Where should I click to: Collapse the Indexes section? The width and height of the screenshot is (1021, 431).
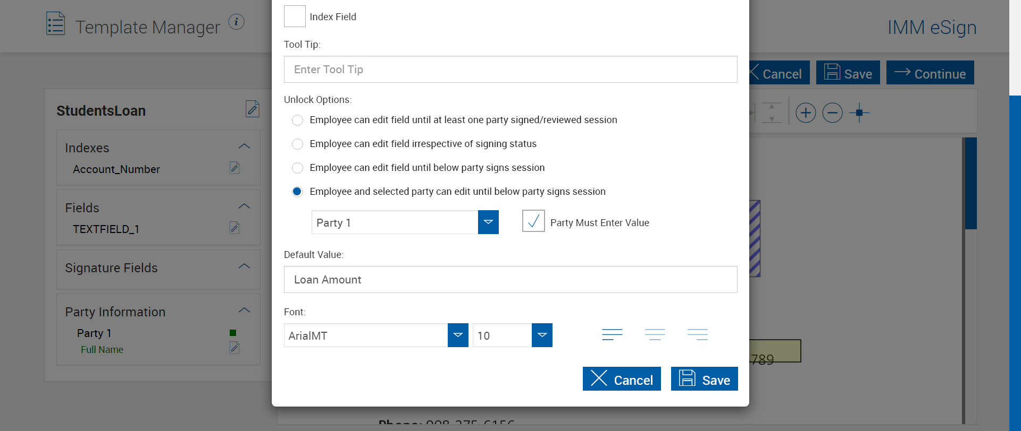(x=244, y=146)
